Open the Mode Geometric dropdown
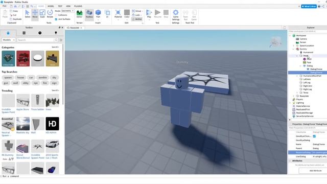This screenshot has height=184, width=327. pyautogui.click(x=67, y=11)
